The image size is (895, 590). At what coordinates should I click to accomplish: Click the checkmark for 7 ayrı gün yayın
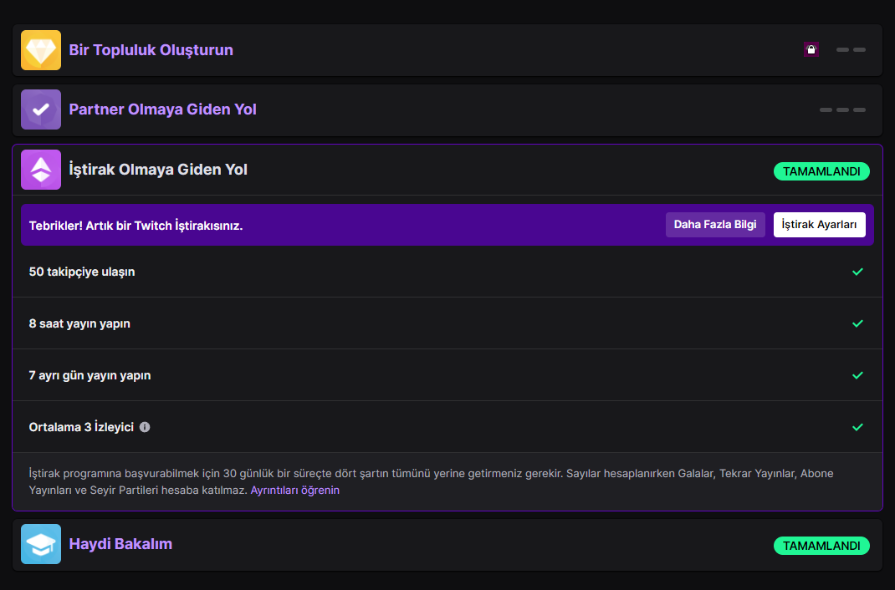point(857,376)
